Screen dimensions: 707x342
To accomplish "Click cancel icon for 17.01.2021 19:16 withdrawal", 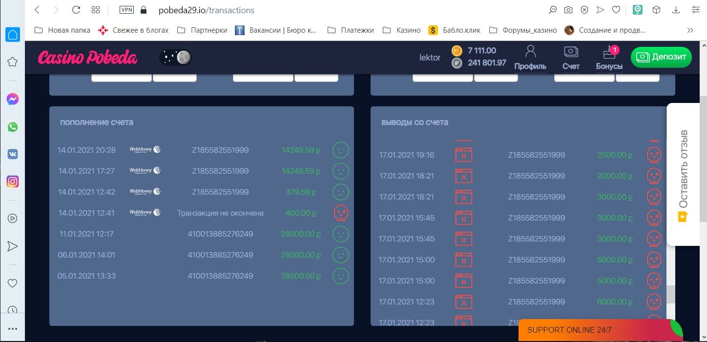I will pyautogui.click(x=463, y=155).
